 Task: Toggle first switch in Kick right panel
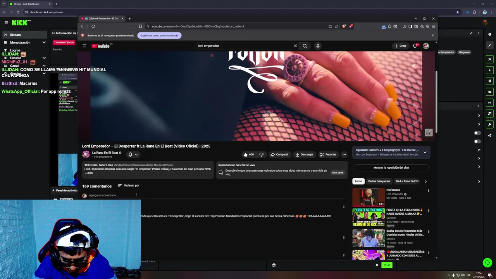coord(477,133)
